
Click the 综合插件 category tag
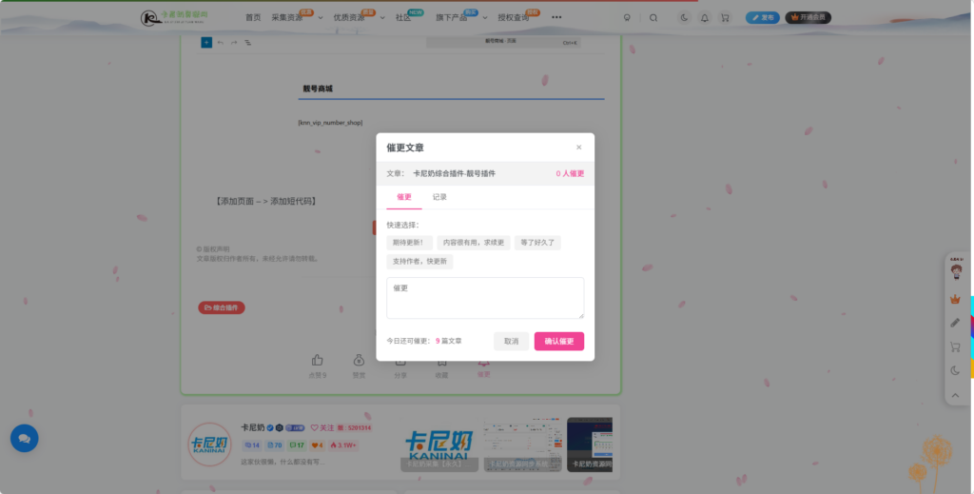[x=222, y=307]
